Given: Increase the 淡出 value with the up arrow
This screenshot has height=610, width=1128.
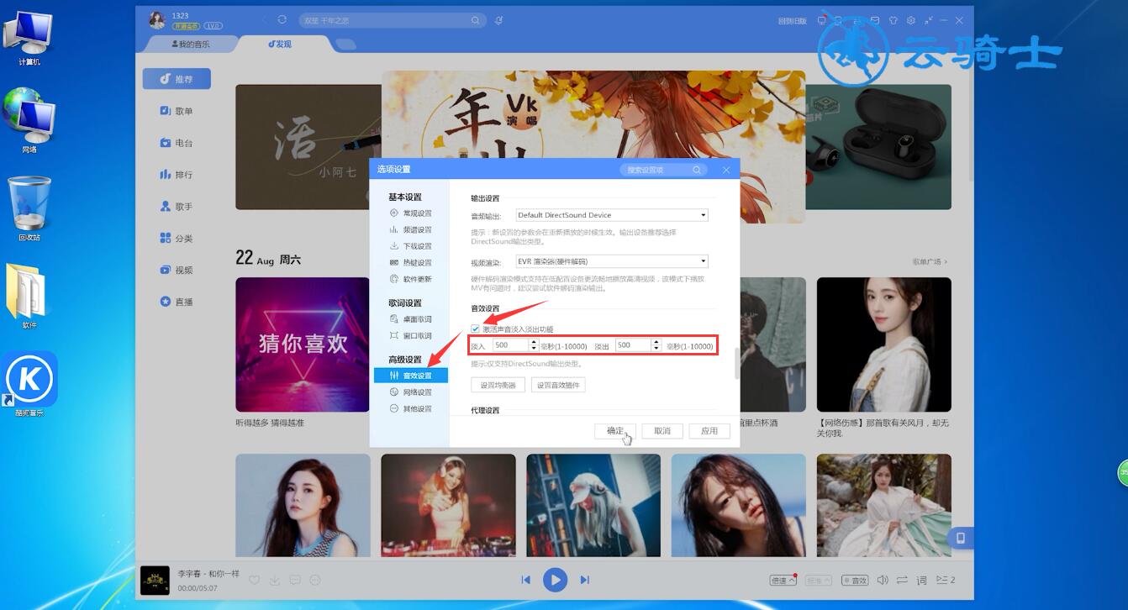Looking at the screenshot, I should (x=656, y=342).
